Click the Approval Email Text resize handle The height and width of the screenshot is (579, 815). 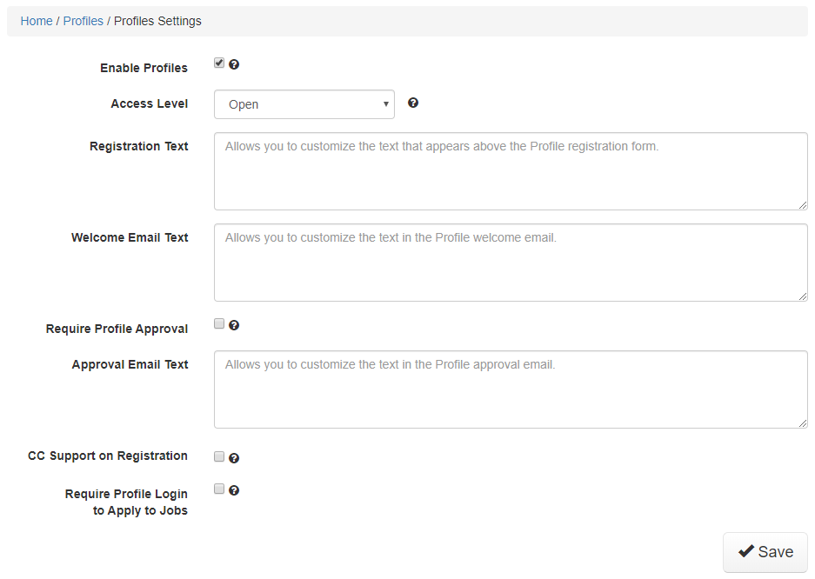tap(802, 423)
